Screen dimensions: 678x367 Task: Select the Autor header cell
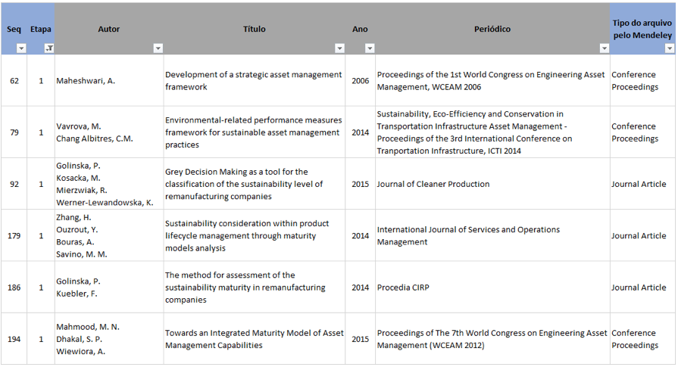click(x=109, y=29)
